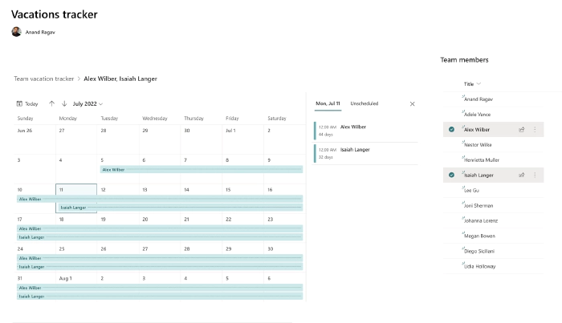Sort by the Title column header
Image resolution: width=562 pixels, height=323 pixels.
(472, 84)
